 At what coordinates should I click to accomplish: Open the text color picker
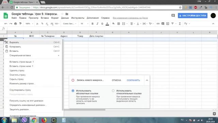pyautogui.click(x=107, y=24)
